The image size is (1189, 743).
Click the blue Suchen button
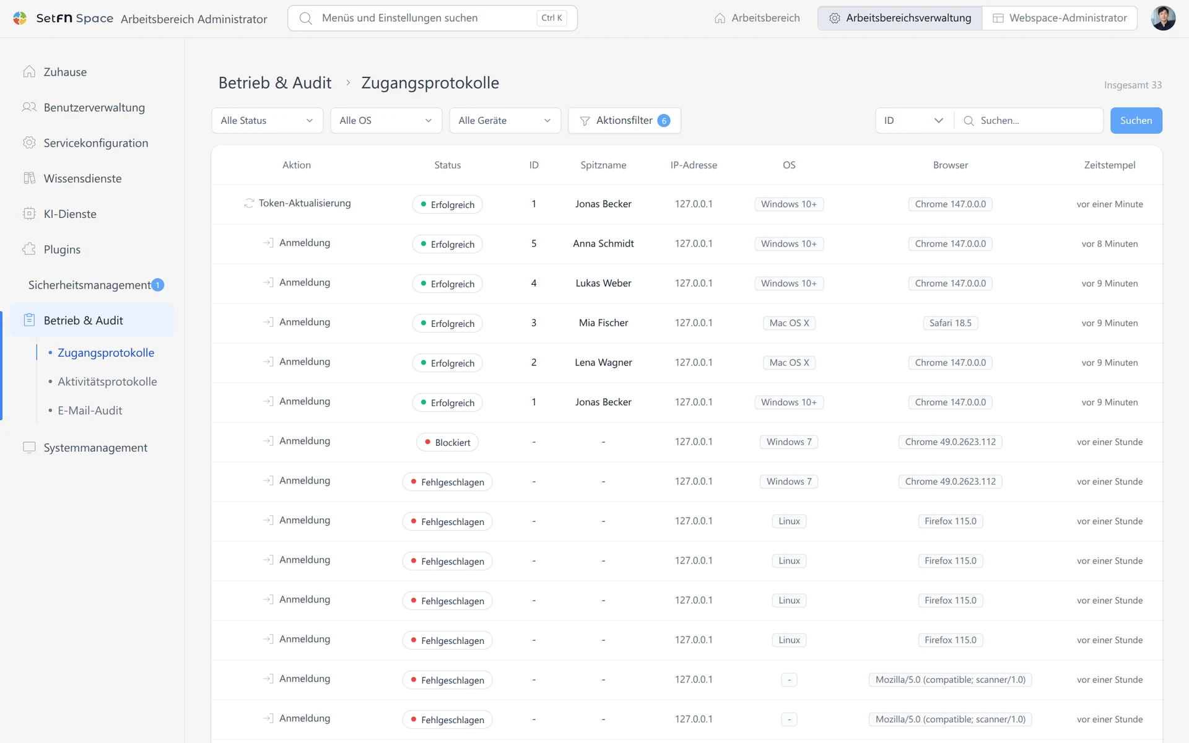pyautogui.click(x=1136, y=121)
